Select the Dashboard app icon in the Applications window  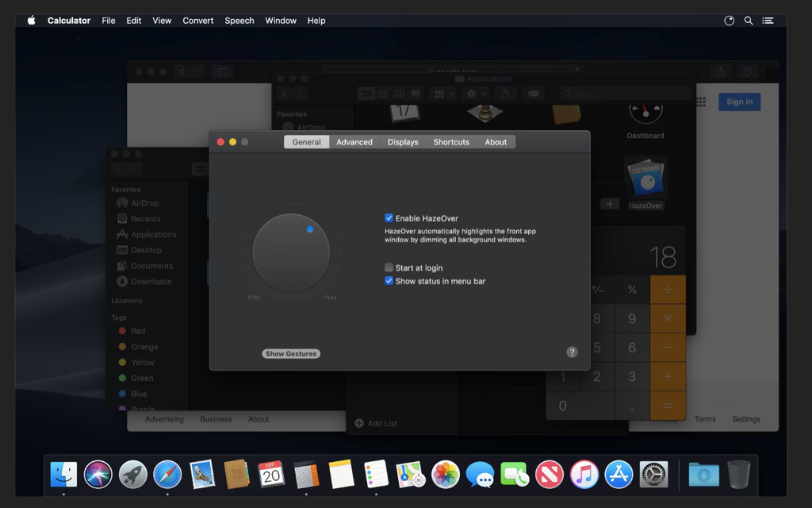pos(645,113)
